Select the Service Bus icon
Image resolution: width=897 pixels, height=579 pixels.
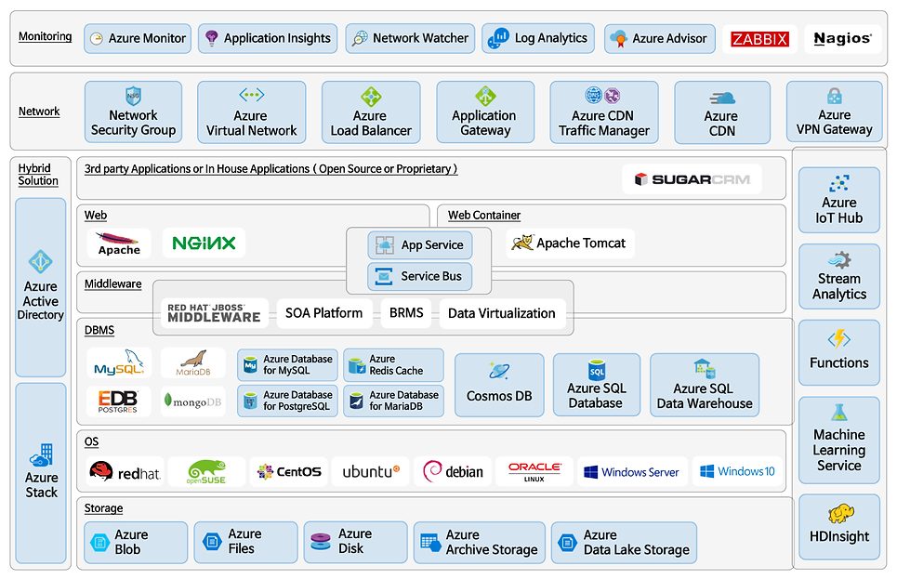383,276
